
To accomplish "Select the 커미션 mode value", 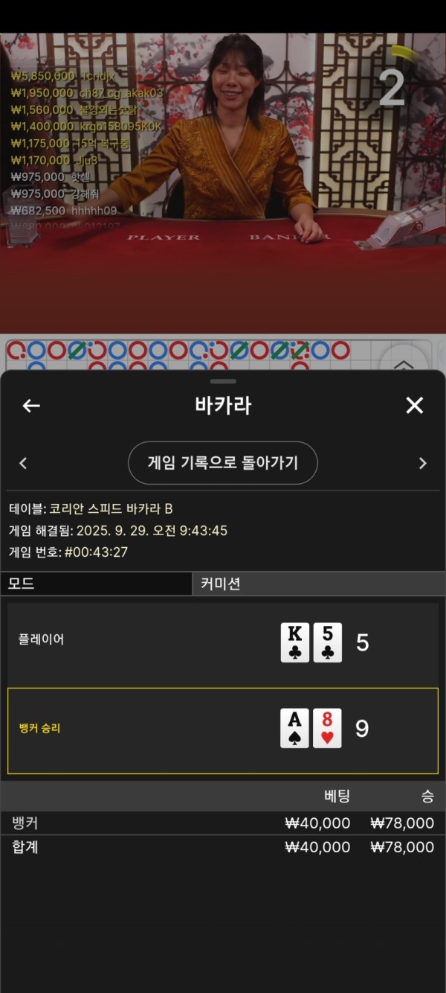I will click(x=319, y=584).
